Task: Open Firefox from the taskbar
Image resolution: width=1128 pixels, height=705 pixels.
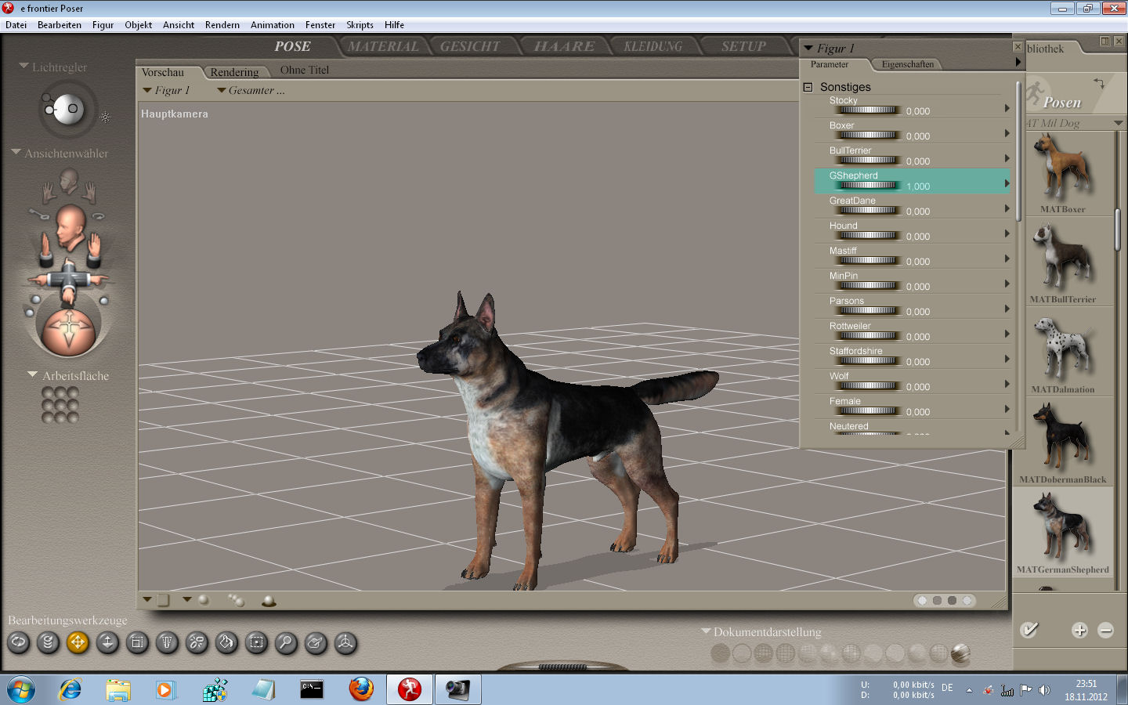Action: pos(361,689)
